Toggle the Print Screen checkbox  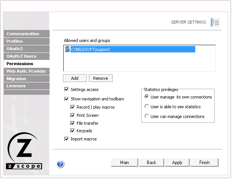pos(72,115)
